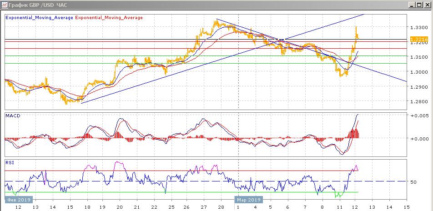
Task: Click the blue Exponential_Moving_Average legend label
Action: pyautogui.click(x=39, y=18)
